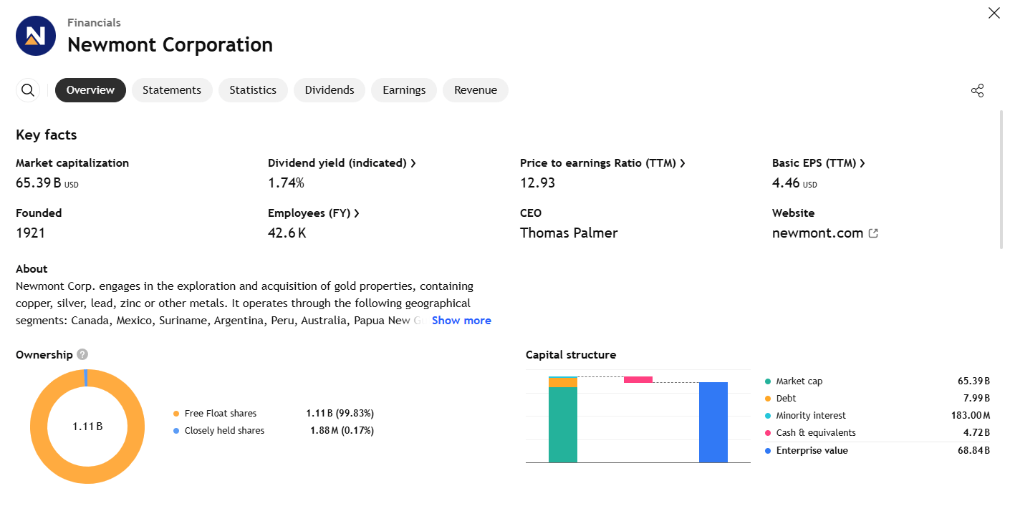Expand Price to earnings Ratio (TTM) chevron

[683, 163]
